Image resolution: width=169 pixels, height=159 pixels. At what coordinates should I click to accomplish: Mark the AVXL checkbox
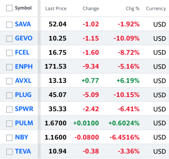point(9,81)
